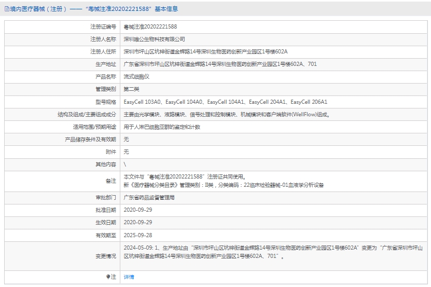Click the 其他内容 label
This screenshot has height=287, width=431.
point(106,165)
